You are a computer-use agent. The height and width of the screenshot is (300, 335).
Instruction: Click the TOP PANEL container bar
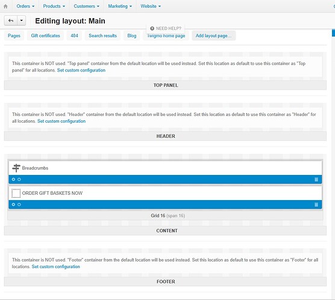click(165, 85)
